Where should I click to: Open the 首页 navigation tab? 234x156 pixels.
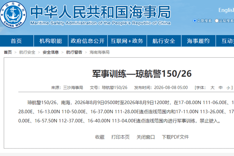(x=16, y=41)
